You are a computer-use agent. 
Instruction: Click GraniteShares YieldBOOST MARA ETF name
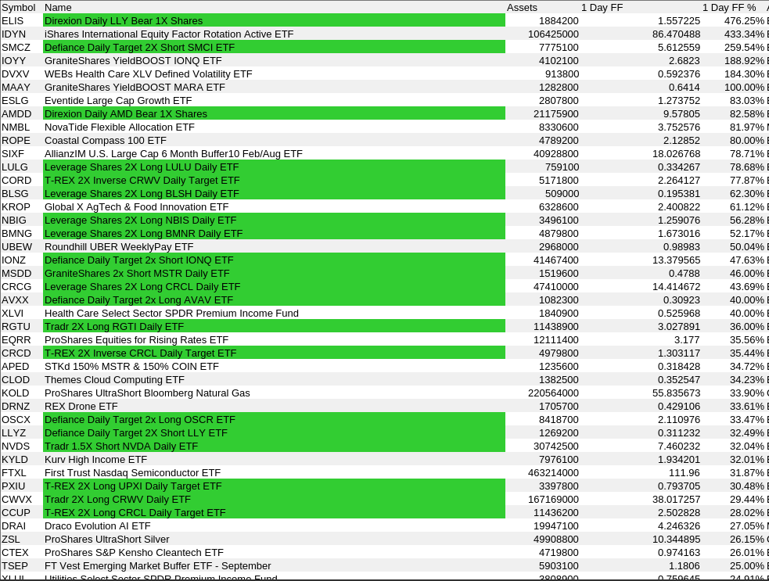tap(135, 87)
